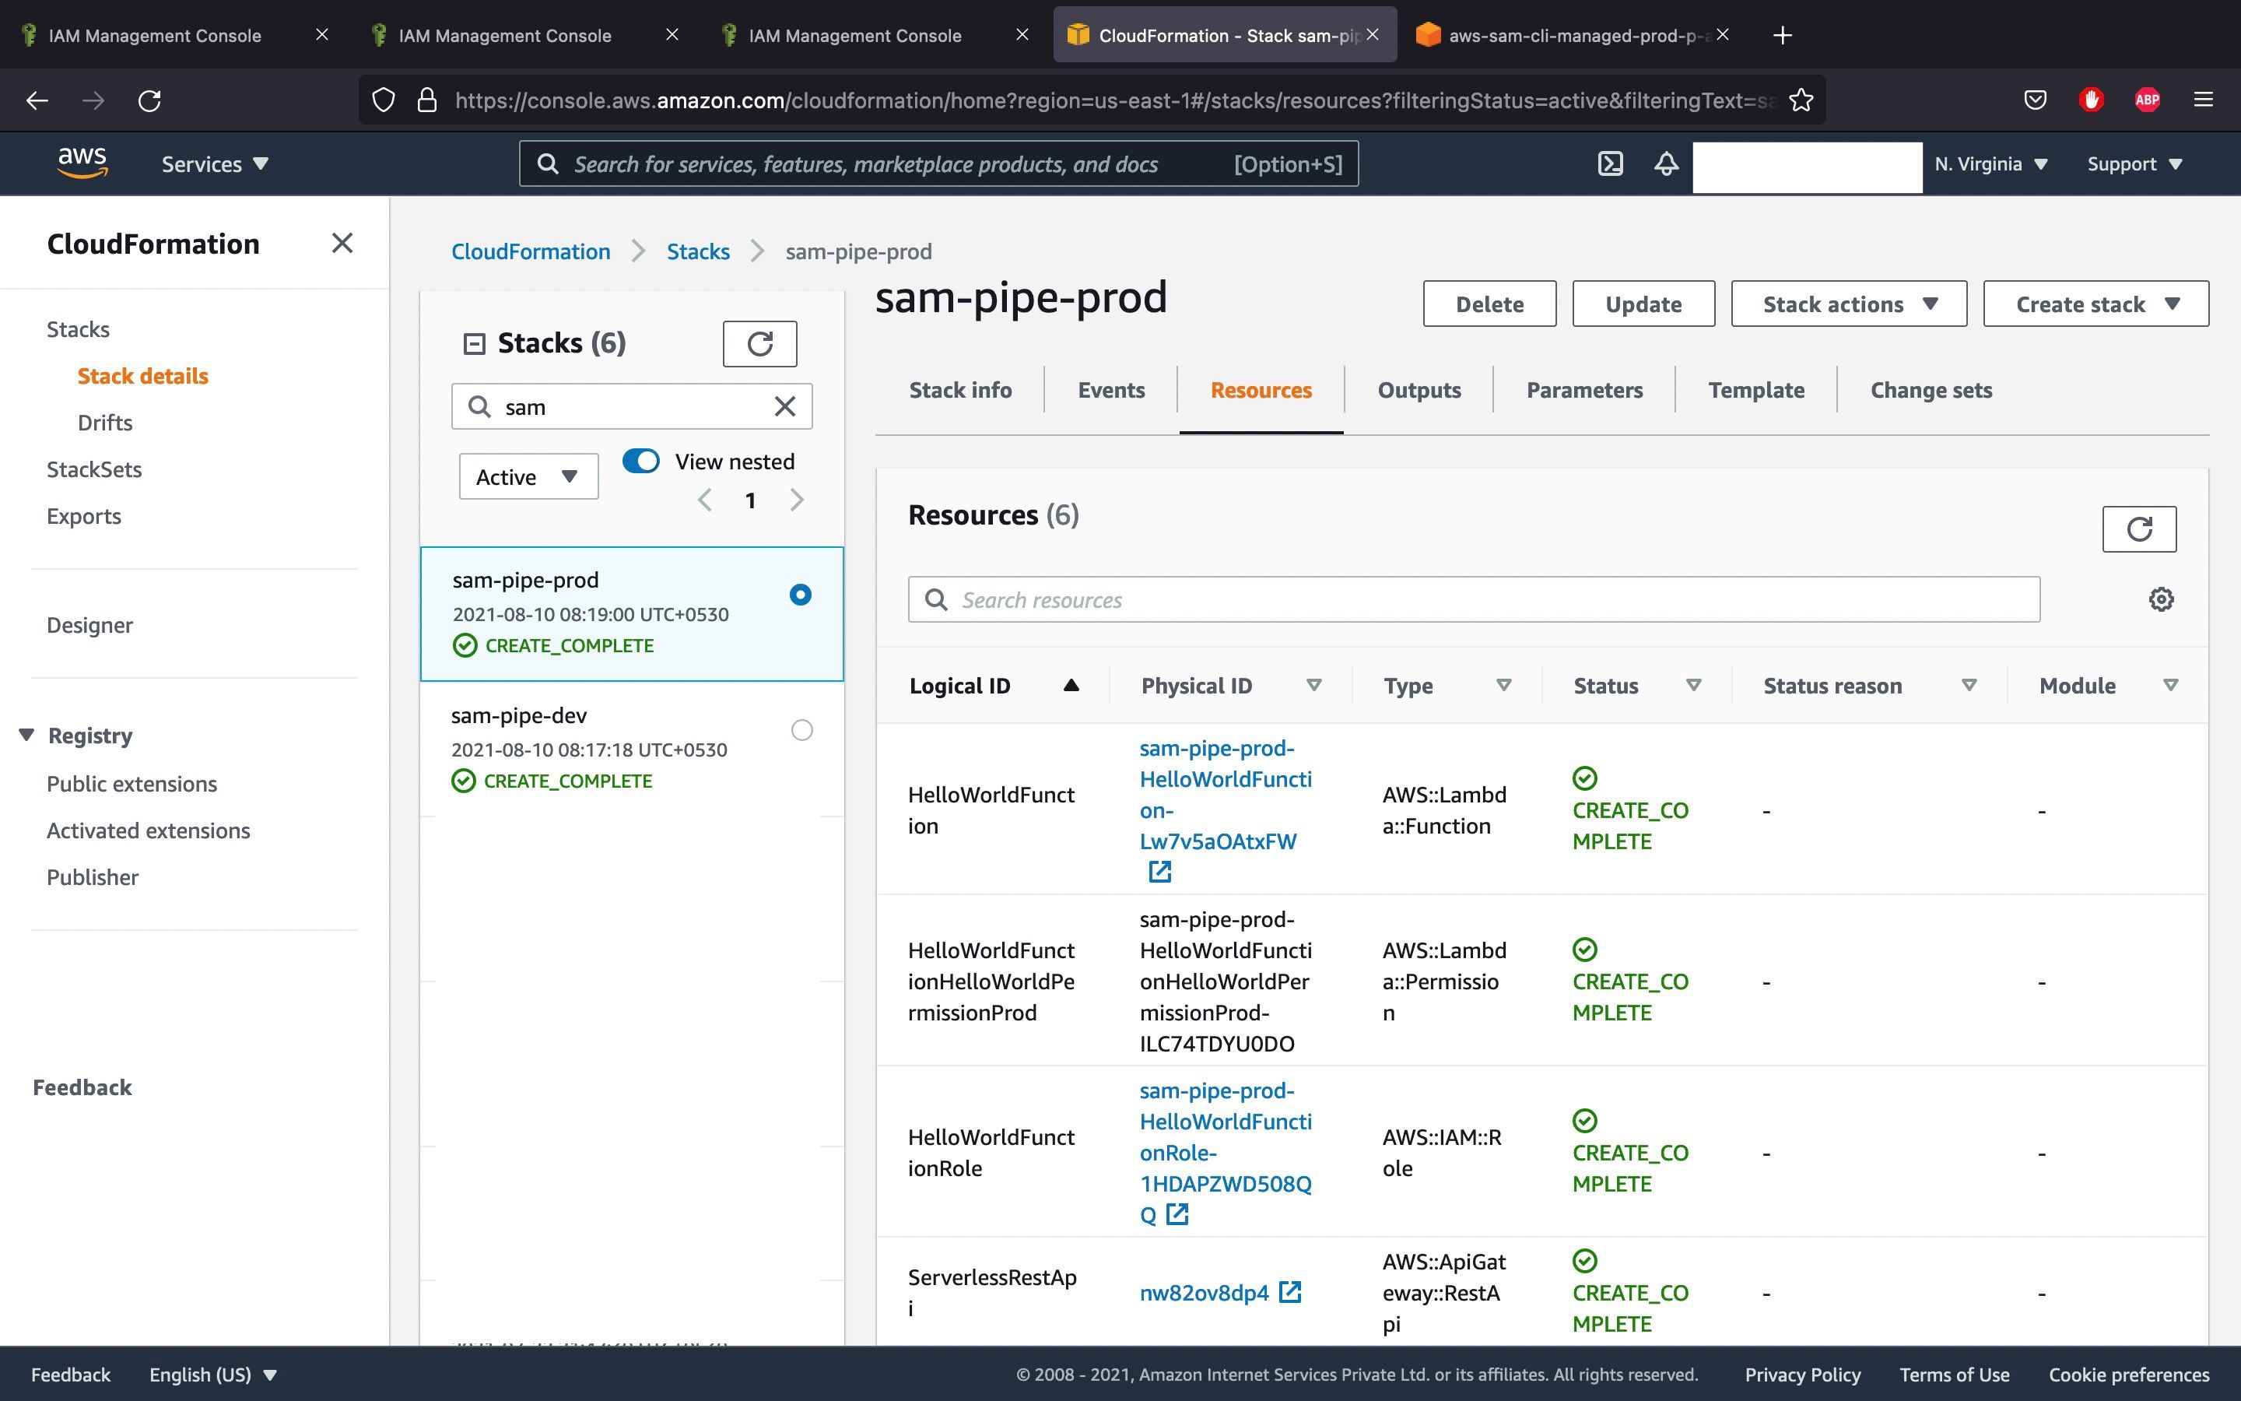Open the Drifts navigation link

(x=104, y=423)
